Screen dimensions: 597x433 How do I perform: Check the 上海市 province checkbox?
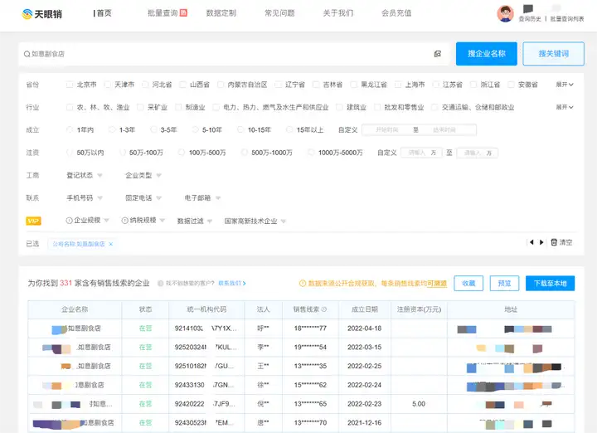(x=398, y=85)
